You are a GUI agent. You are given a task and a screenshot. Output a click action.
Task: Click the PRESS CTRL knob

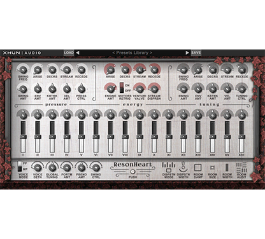click(81, 89)
